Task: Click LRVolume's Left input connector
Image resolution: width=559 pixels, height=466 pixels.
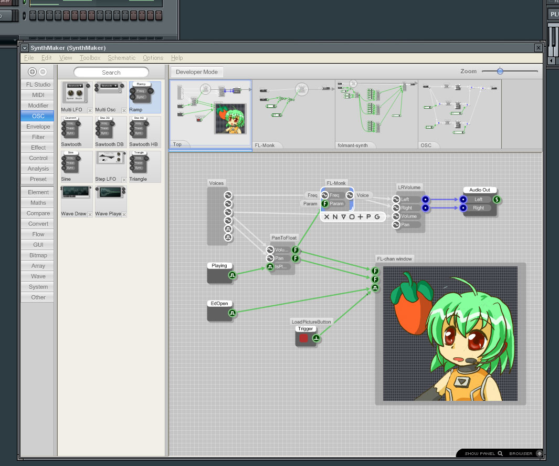Action: [396, 200]
